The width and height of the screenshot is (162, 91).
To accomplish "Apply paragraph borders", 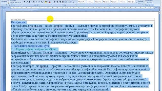I will pyautogui.click(x=73, y=2).
